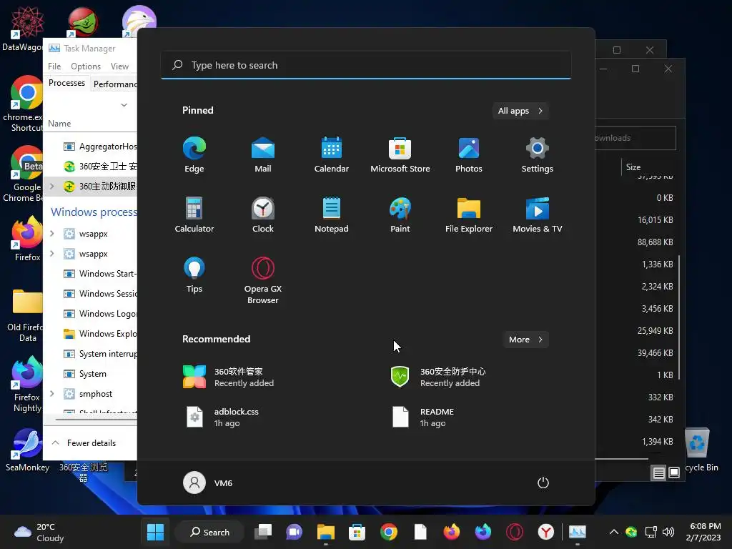The width and height of the screenshot is (732, 549).
Task: Select the System process row
Action: pos(90,374)
